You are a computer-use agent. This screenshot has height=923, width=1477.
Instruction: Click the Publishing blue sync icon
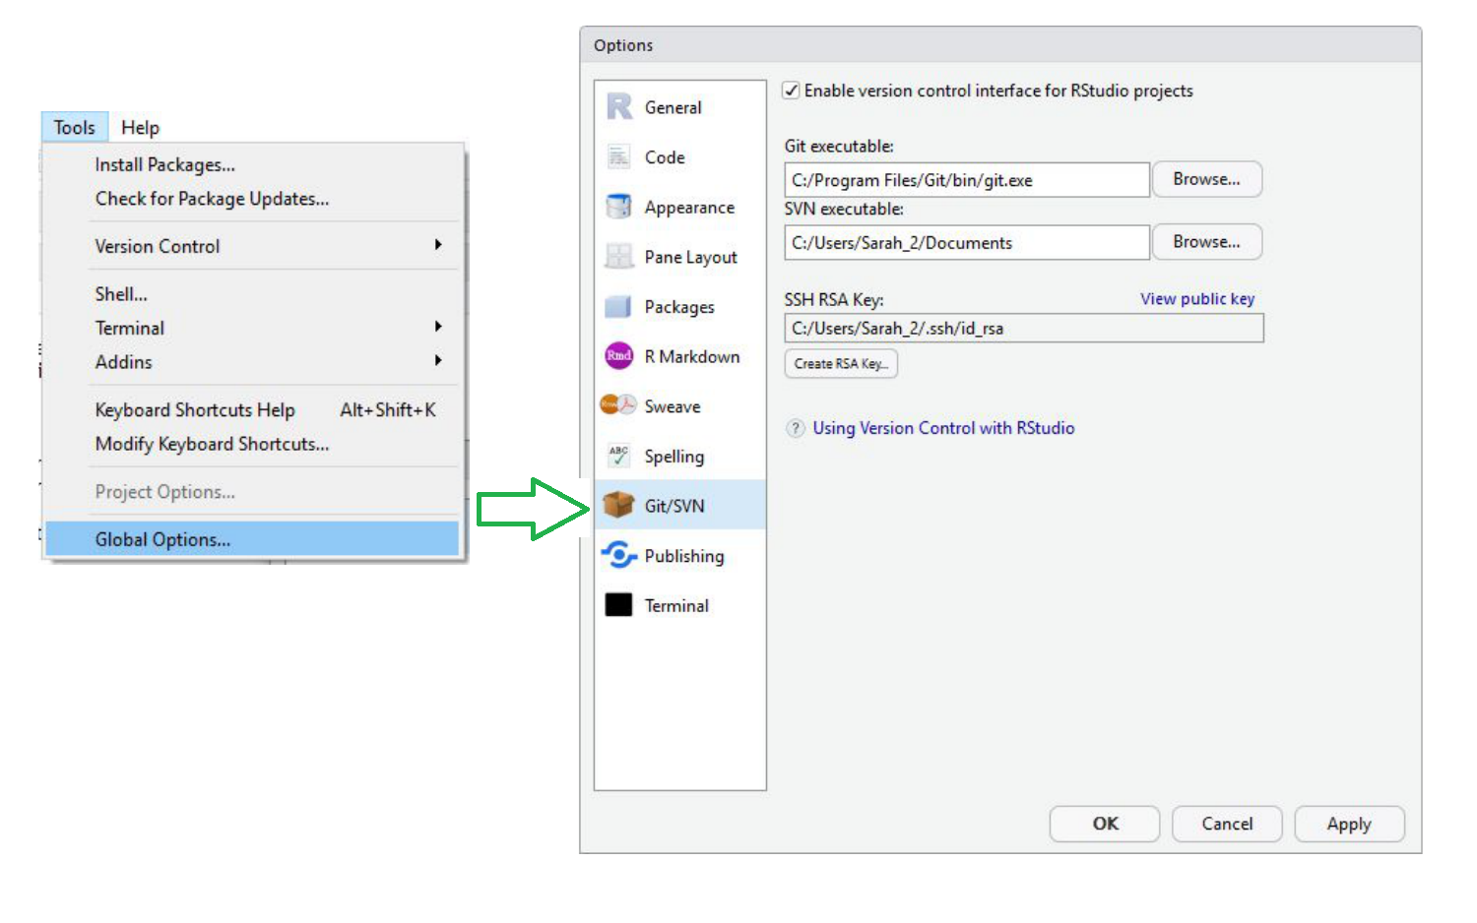[618, 555]
